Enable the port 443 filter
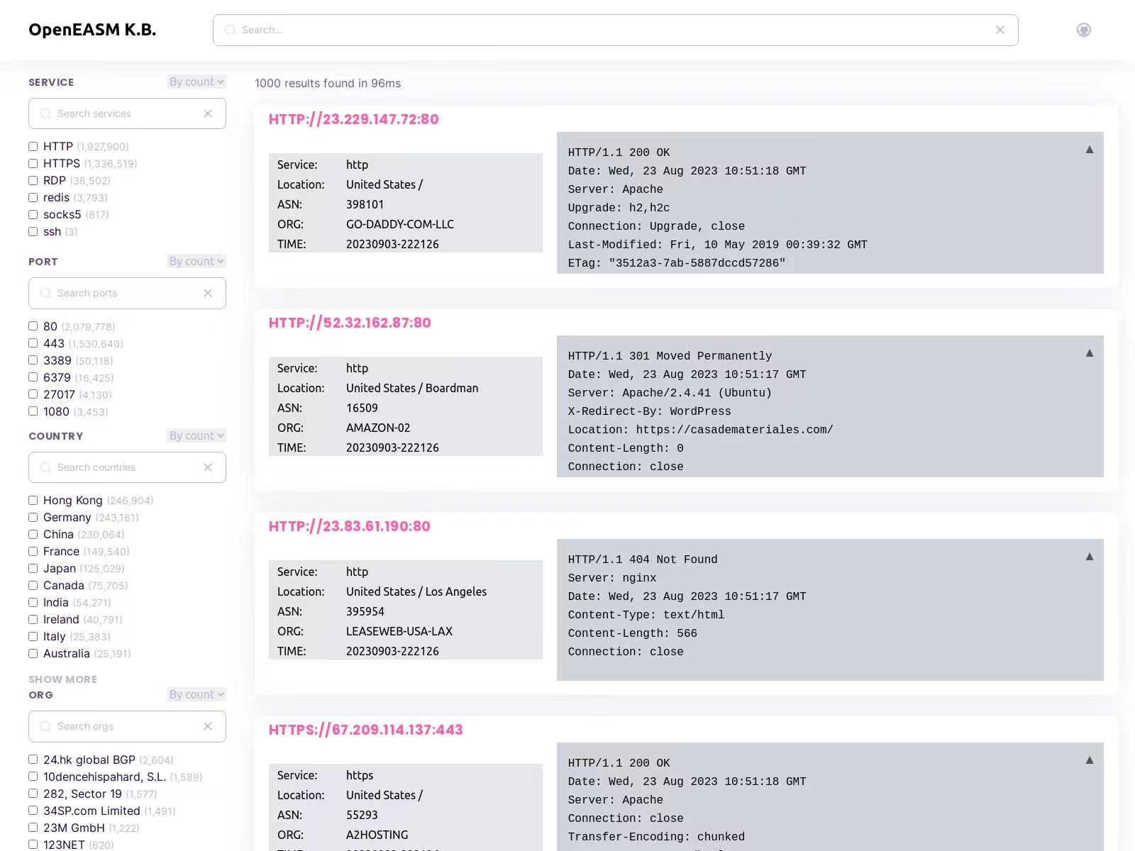1135x851 pixels. (33, 343)
